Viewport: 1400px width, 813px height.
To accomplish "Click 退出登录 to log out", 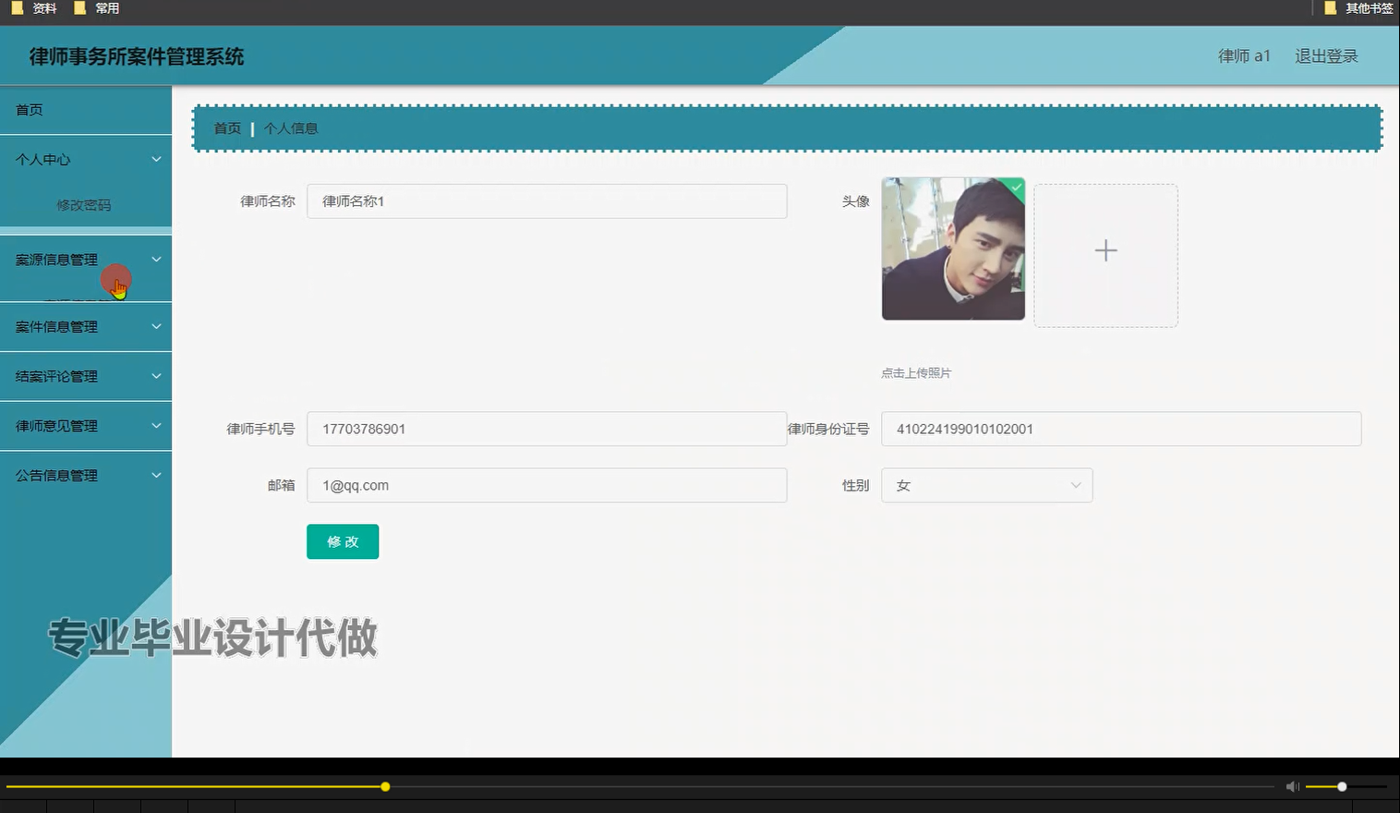I will pyautogui.click(x=1326, y=55).
